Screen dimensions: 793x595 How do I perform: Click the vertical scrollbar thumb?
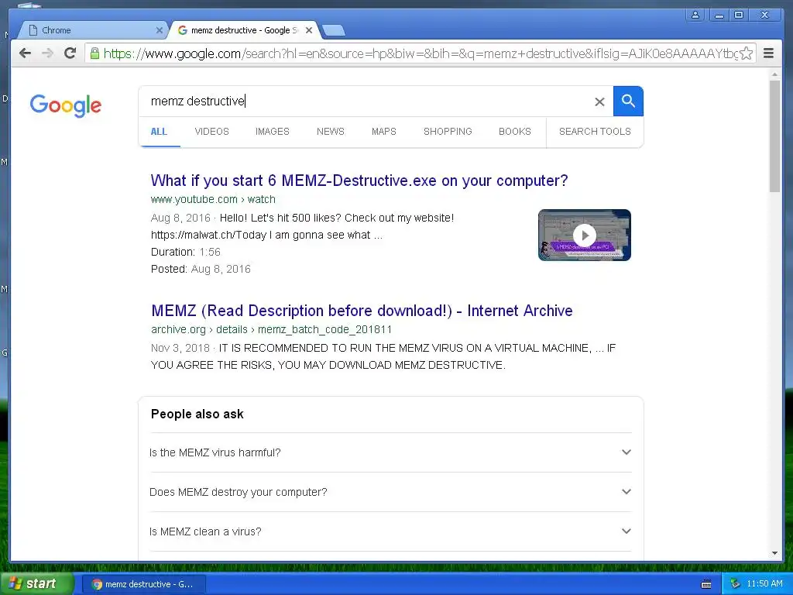click(x=774, y=136)
